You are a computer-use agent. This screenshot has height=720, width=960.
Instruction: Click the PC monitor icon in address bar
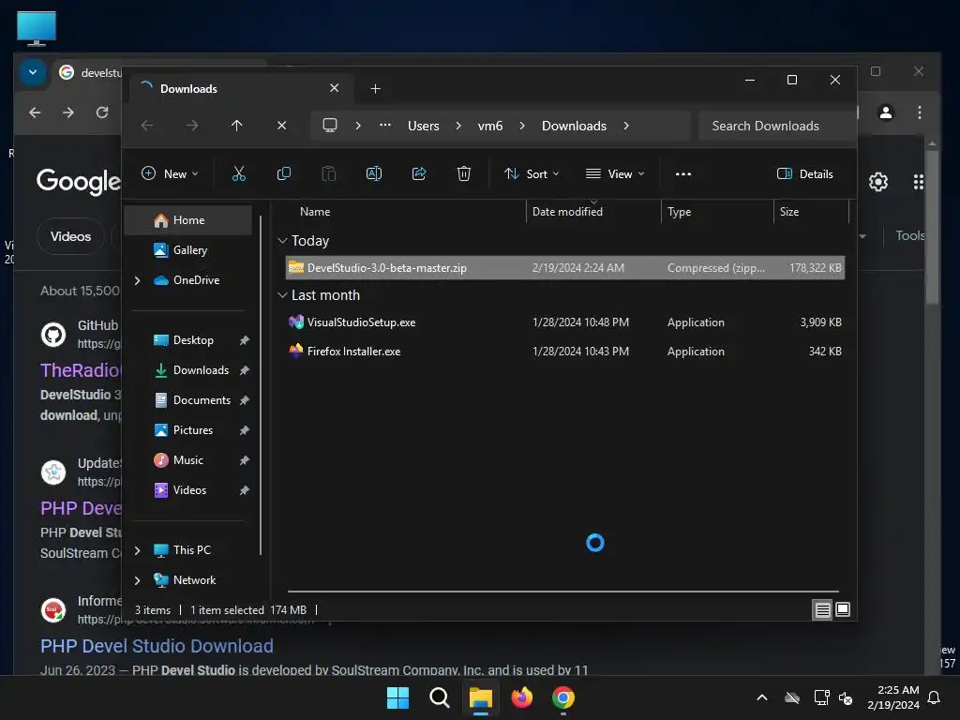click(330, 126)
